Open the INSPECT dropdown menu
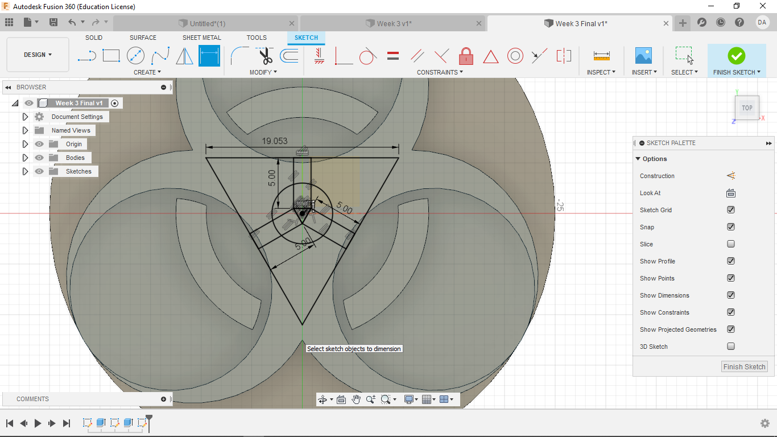The height and width of the screenshot is (437, 777). (x=601, y=72)
